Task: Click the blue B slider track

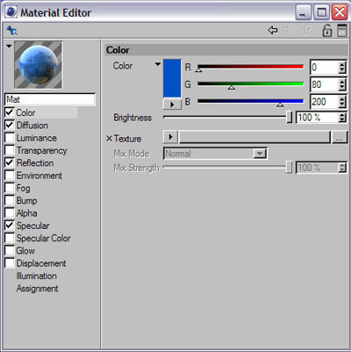Action: pyautogui.click(x=251, y=101)
